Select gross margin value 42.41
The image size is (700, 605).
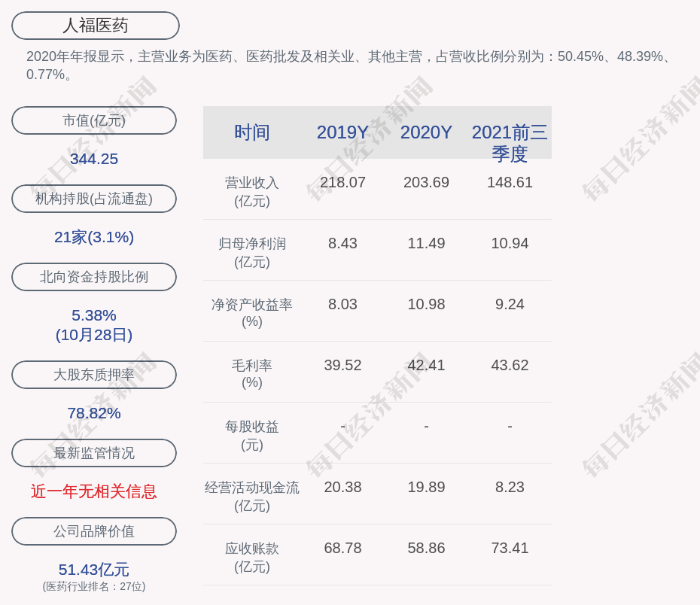pyautogui.click(x=426, y=366)
